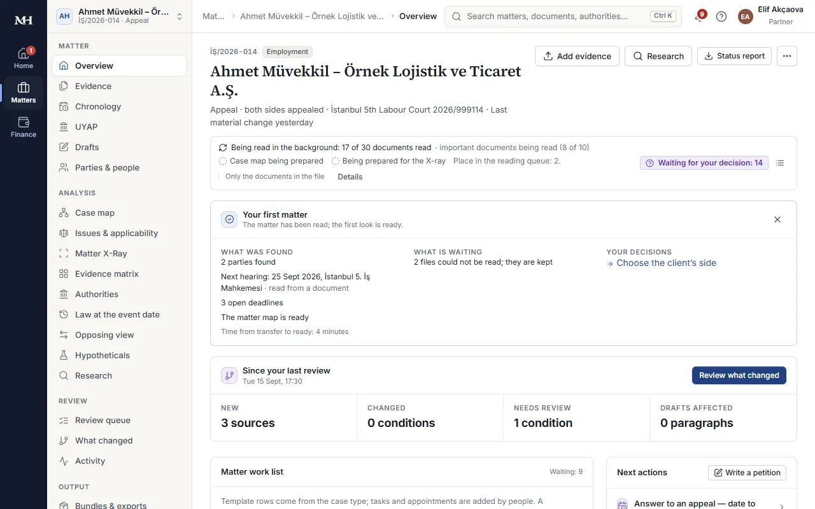The width and height of the screenshot is (815, 509).
Task: Click the Employment tag
Action: pyautogui.click(x=287, y=52)
